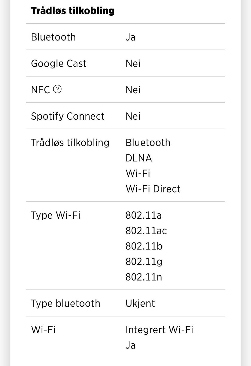This screenshot has width=251, height=366.
Task: Tap the Type Wi-Fi row label
Action: pyautogui.click(x=56, y=216)
